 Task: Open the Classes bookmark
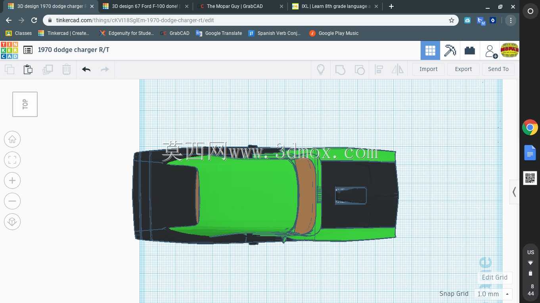[19, 33]
